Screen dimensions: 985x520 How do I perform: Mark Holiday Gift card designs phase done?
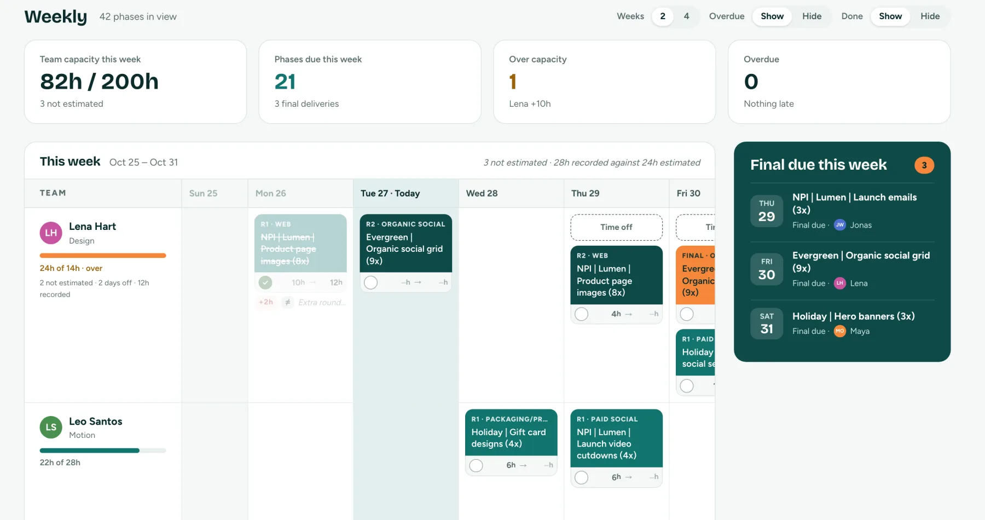(476, 465)
